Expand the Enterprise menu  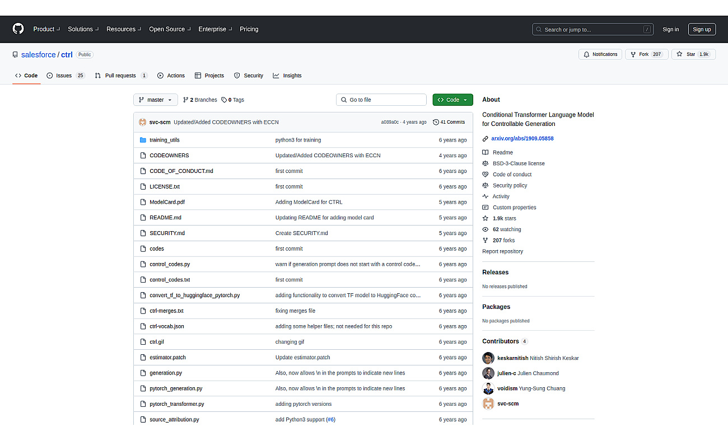coord(215,29)
